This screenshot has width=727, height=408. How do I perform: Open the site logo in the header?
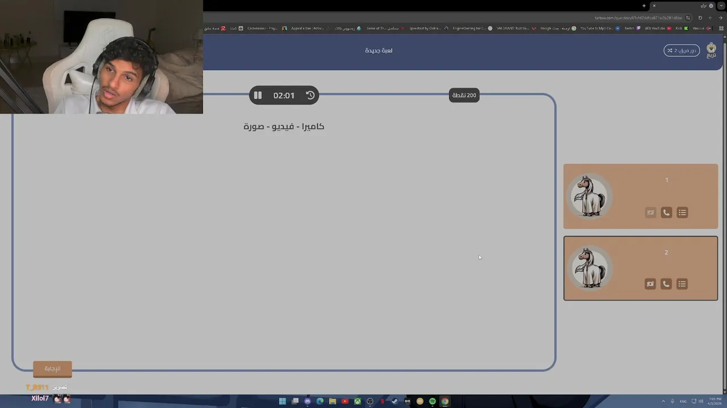click(712, 50)
